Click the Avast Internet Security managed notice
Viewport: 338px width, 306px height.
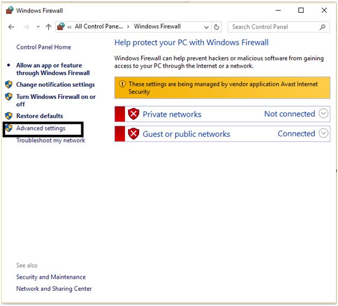click(x=222, y=88)
